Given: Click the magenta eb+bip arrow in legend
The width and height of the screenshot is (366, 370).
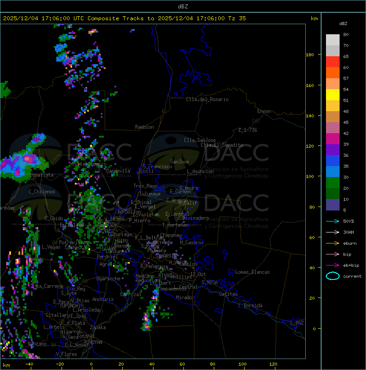Looking at the screenshot, I should pyautogui.click(x=333, y=265).
